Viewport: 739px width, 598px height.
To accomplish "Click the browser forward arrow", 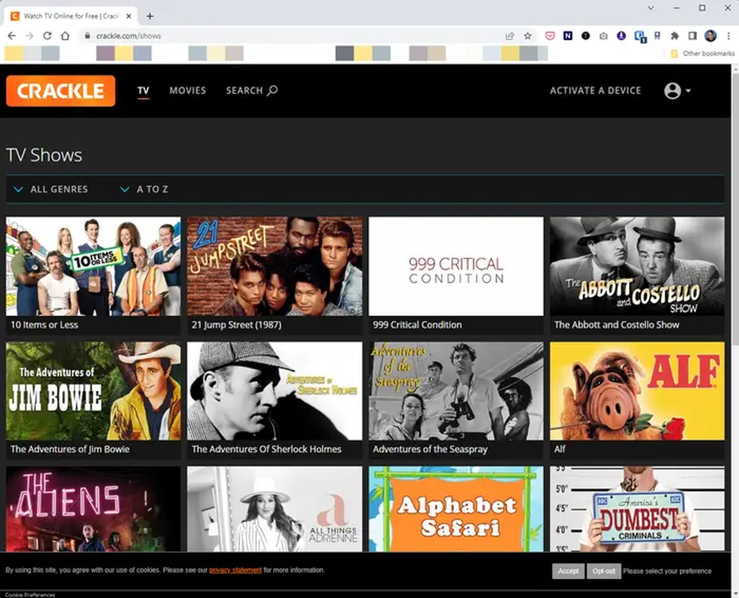I will tap(29, 36).
